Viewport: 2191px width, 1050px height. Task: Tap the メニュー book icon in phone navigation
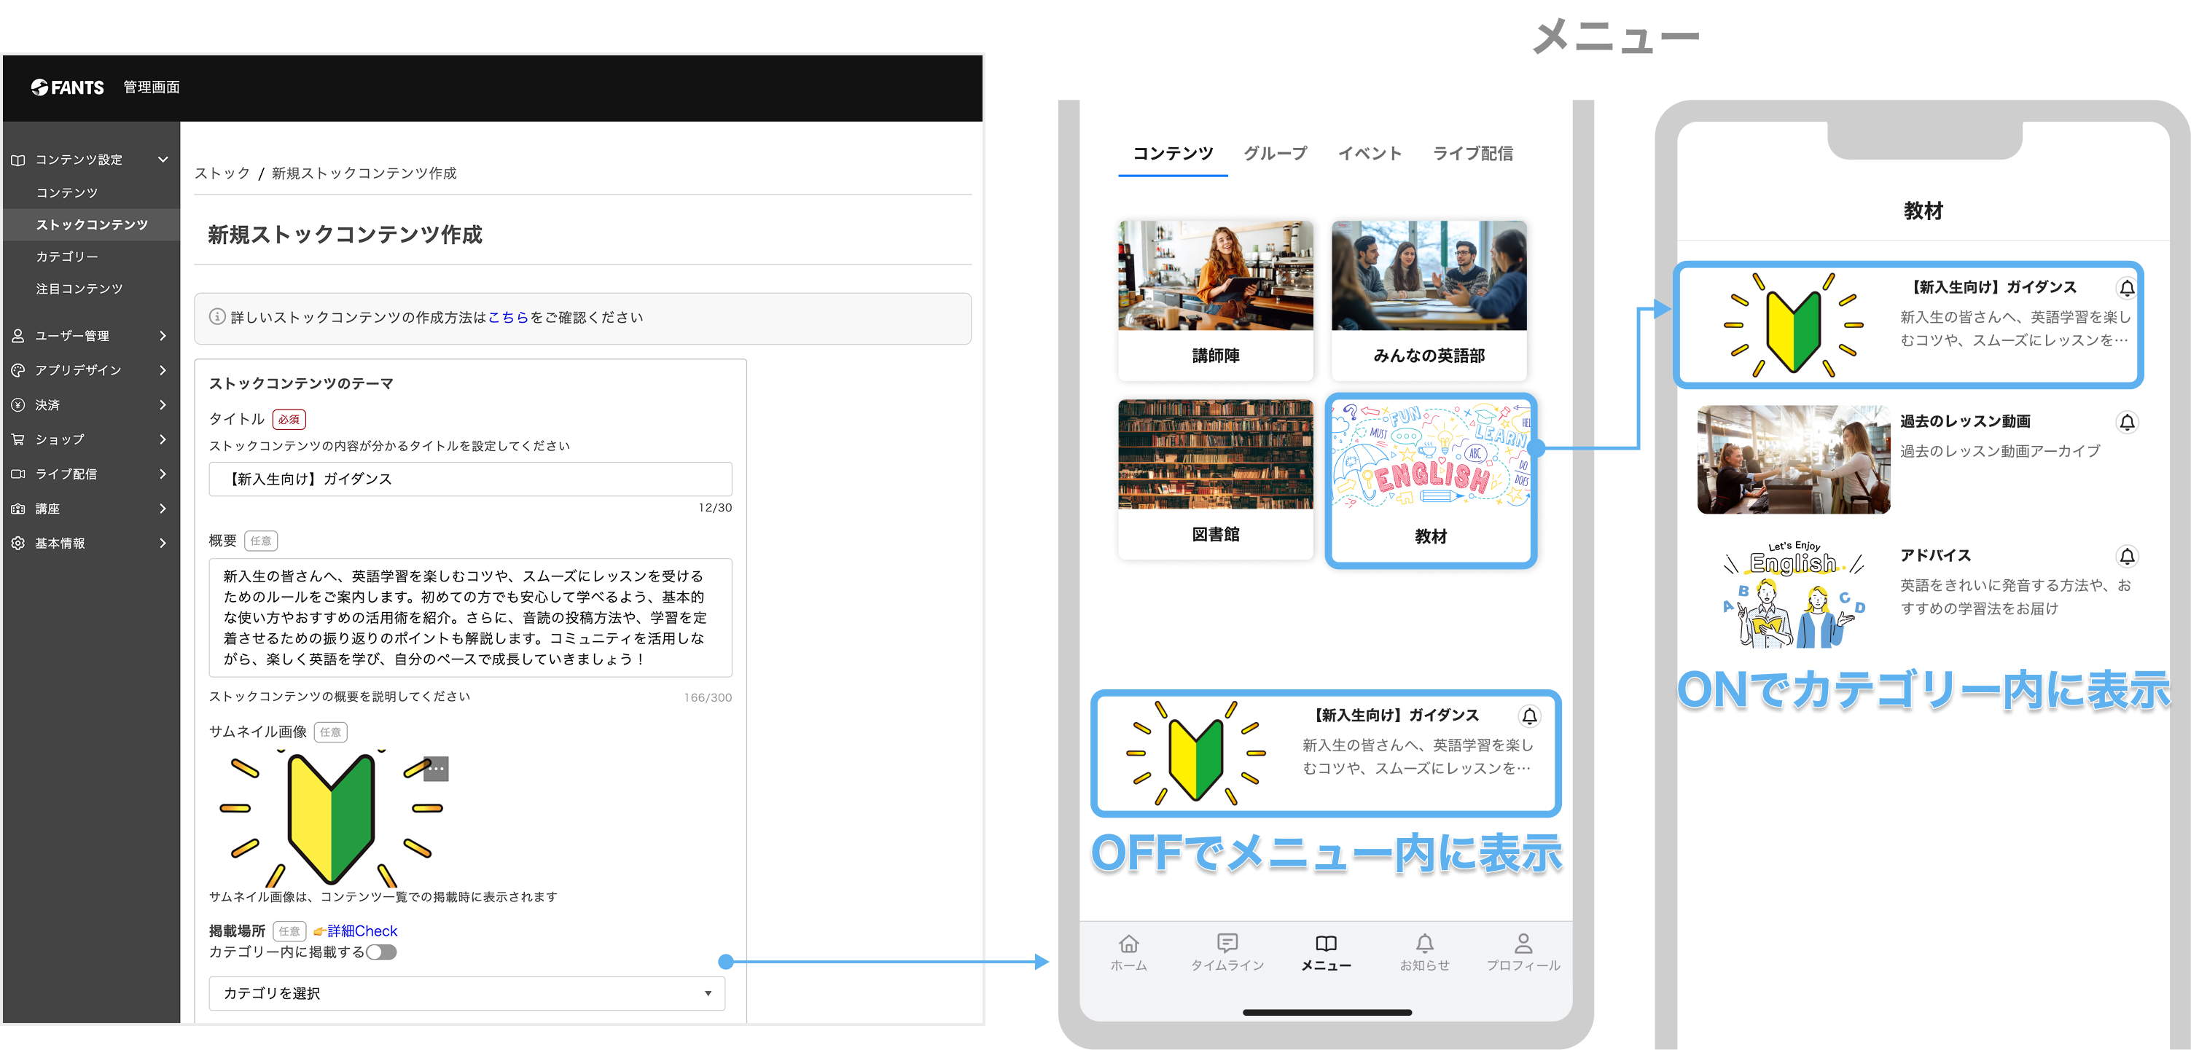(1326, 944)
